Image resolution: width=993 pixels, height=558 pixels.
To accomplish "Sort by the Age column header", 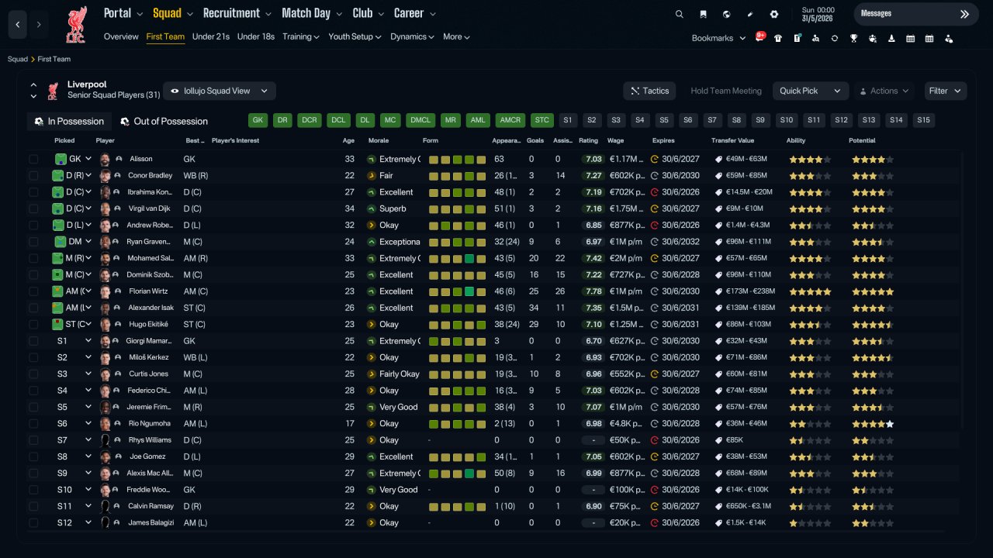I will 348,140.
